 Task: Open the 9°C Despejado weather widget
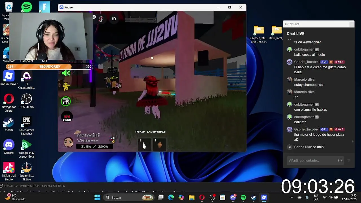pos(16,197)
